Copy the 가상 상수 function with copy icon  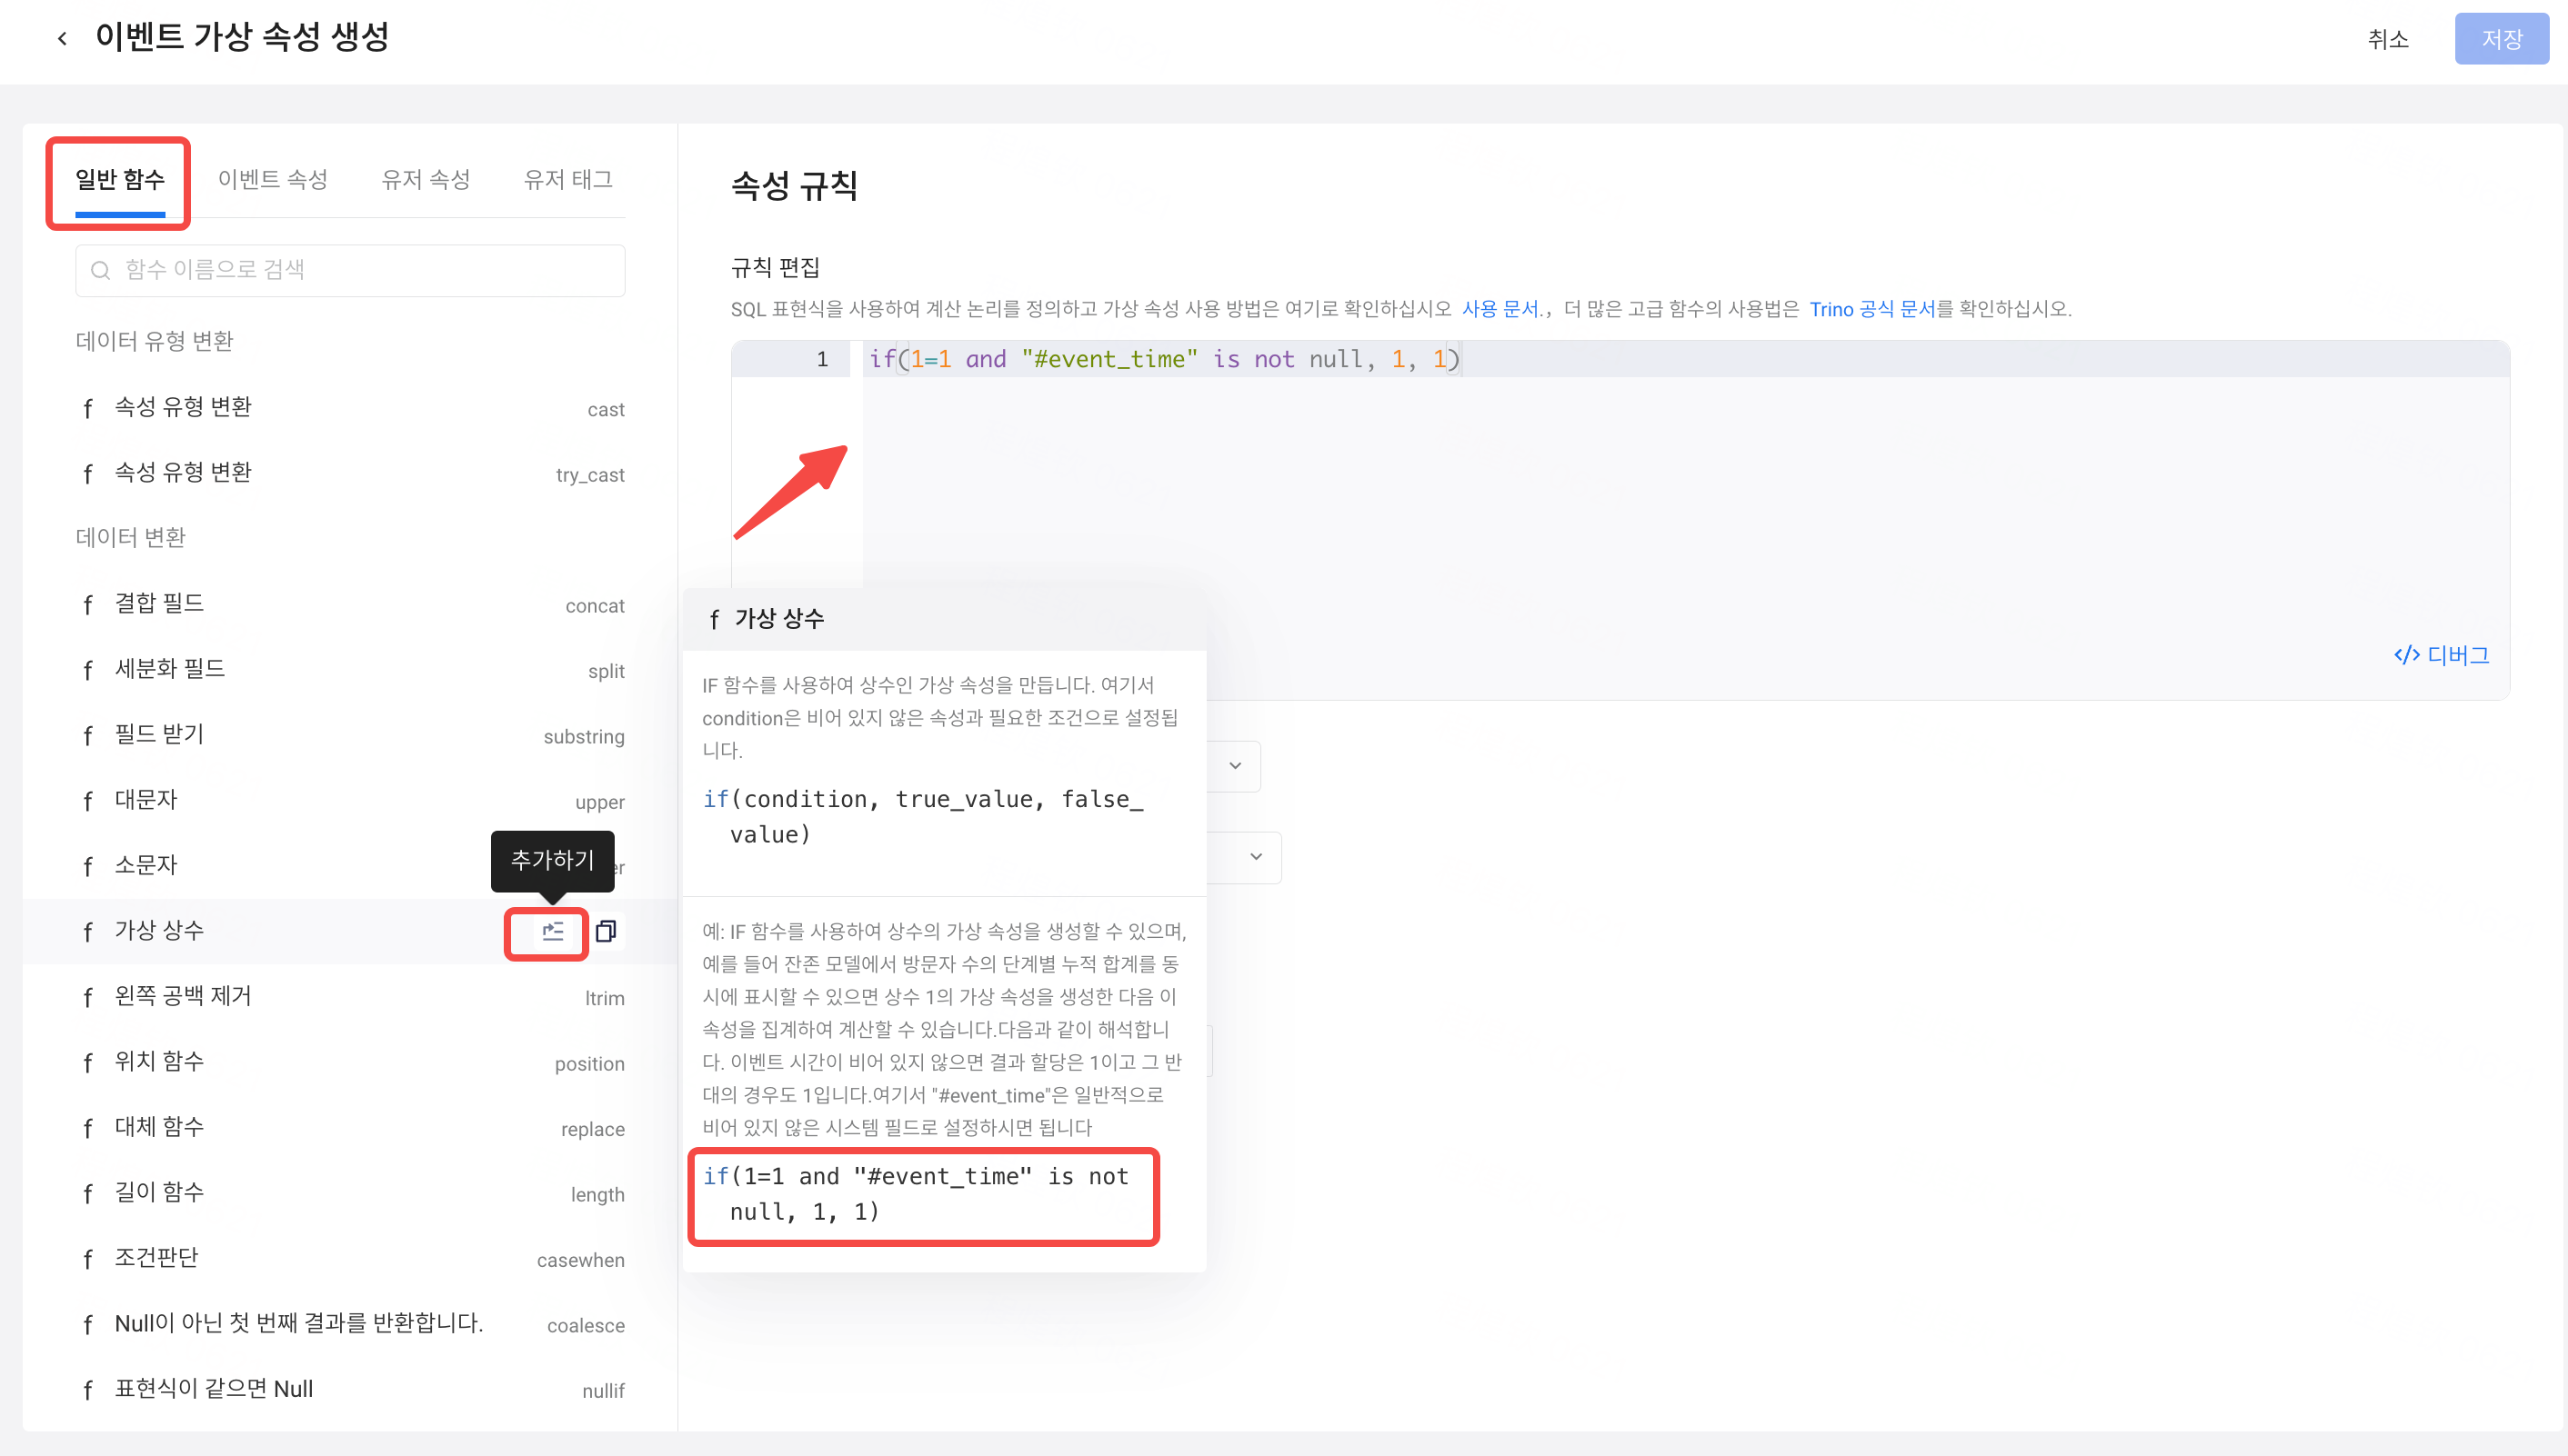[x=606, y=931]
